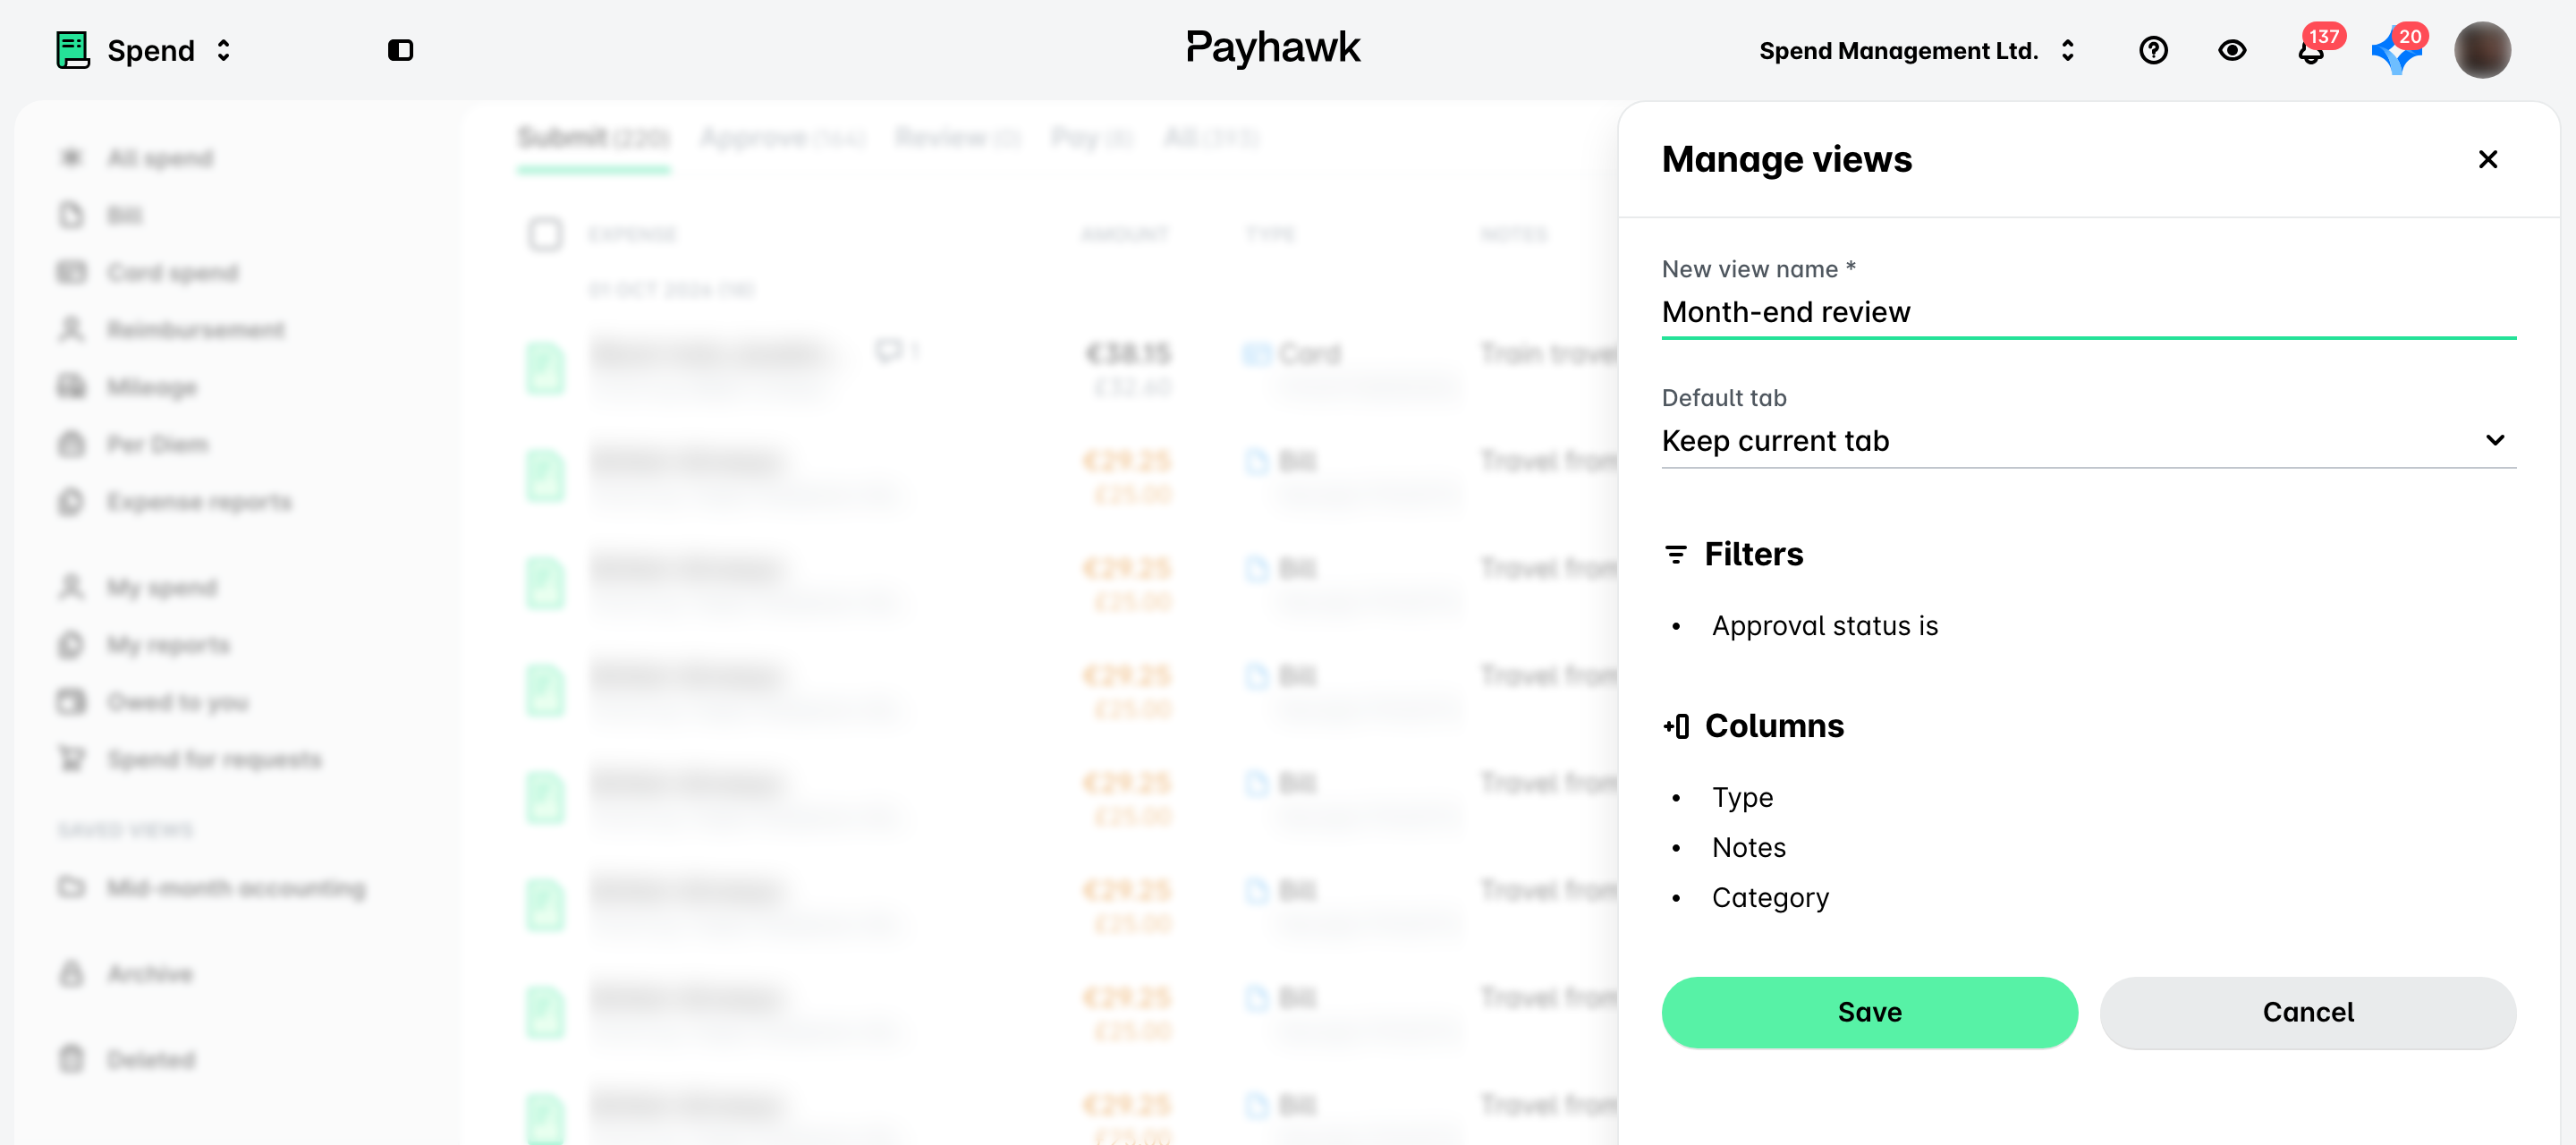Save the Month-end review view
Screen dimensions: 2576x1145
click(1869, 1012)
